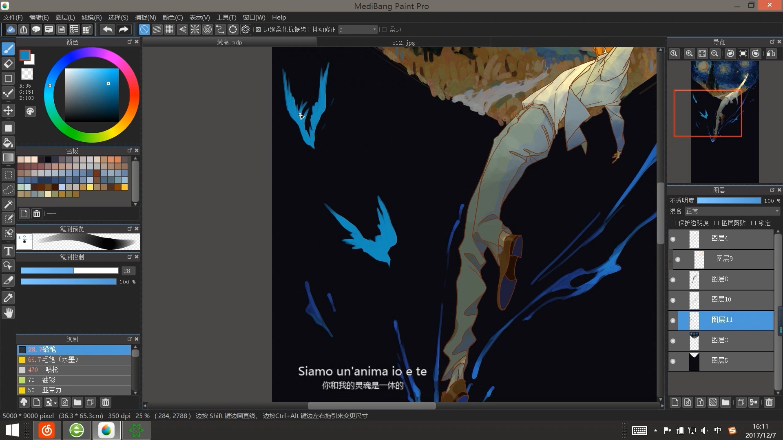The width and height of the screenshot is (783, 440).
Task: Select the Fill tool in toolbar
Action: pos(7,142)
